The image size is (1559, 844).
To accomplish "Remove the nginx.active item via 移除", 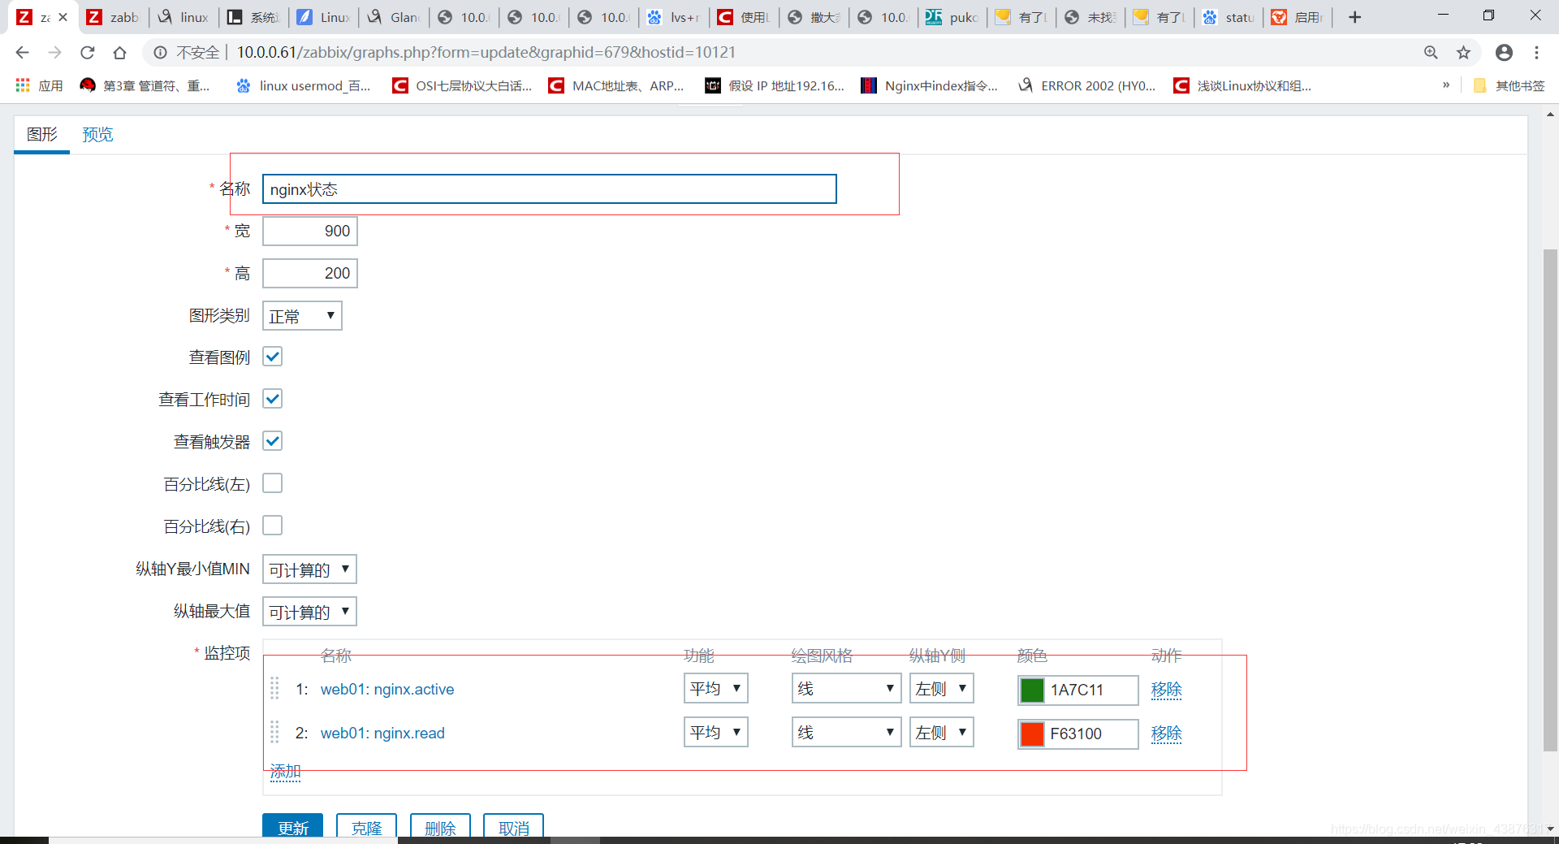I will click(x=1166, y=690).
